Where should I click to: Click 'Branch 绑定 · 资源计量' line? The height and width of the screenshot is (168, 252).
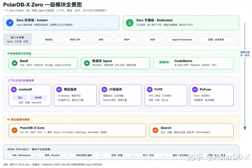point(115,100)
